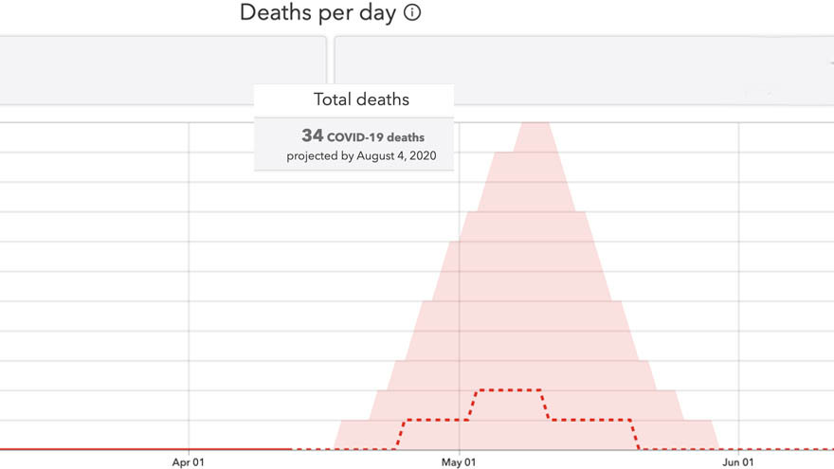Select the Apr 01 date axis label

(x=189, y=462)
